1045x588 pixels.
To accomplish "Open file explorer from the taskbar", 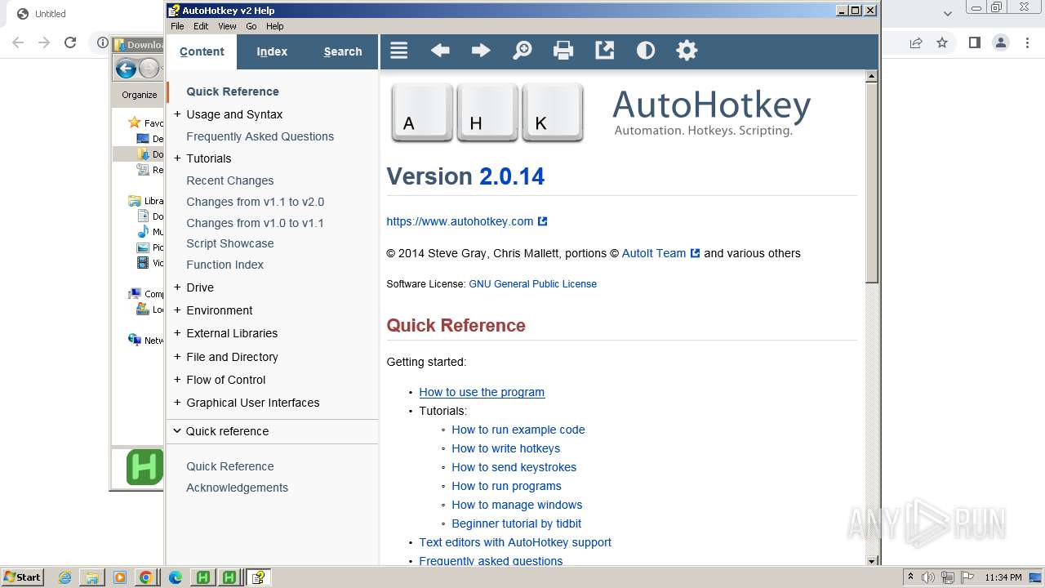I will 92,577.
